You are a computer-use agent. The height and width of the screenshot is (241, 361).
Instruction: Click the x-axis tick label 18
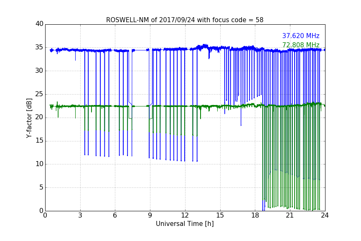click(255, 215)
